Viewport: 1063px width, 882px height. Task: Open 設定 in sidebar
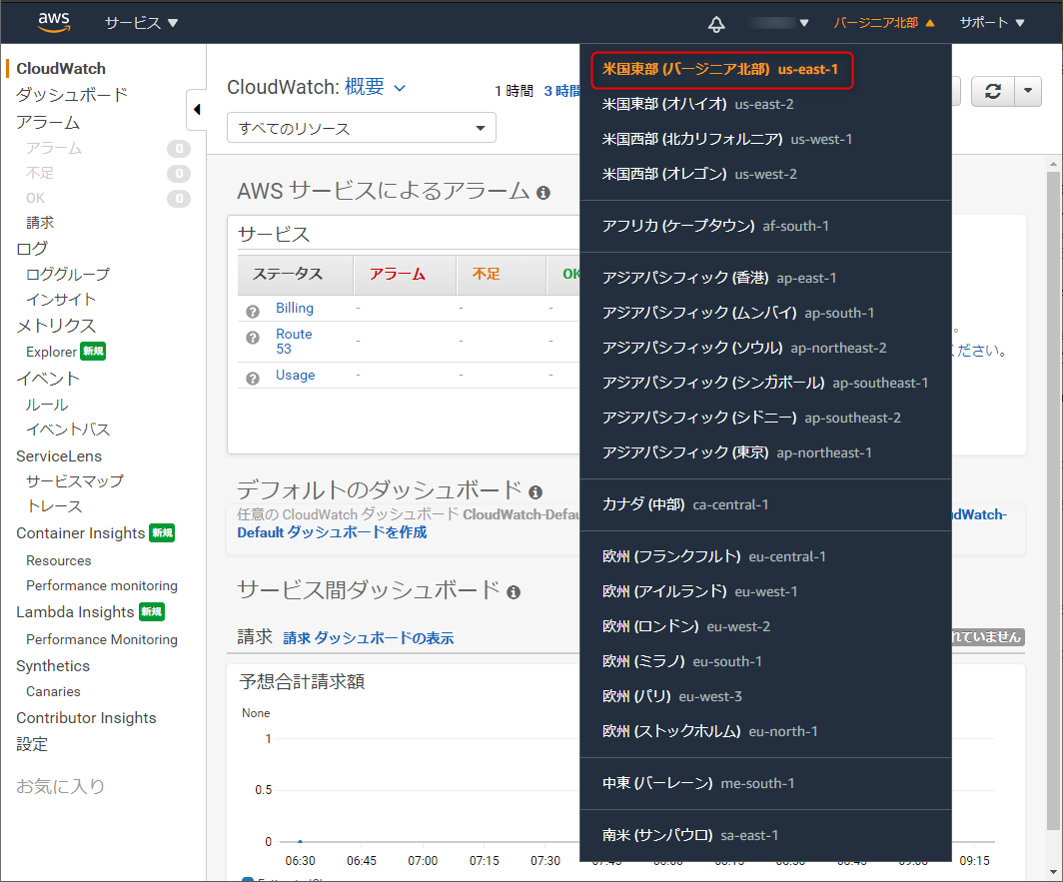click(32, 744)
